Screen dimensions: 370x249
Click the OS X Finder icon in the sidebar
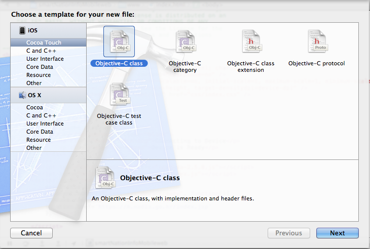tap(22, 95)
